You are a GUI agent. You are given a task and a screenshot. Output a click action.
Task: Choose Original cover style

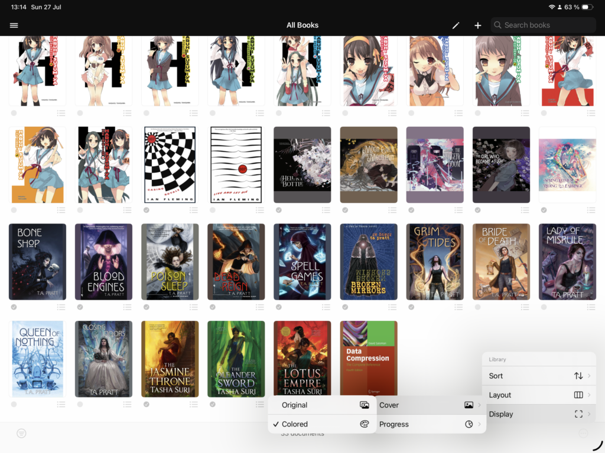pyautogui.click(x=322, y=405)
